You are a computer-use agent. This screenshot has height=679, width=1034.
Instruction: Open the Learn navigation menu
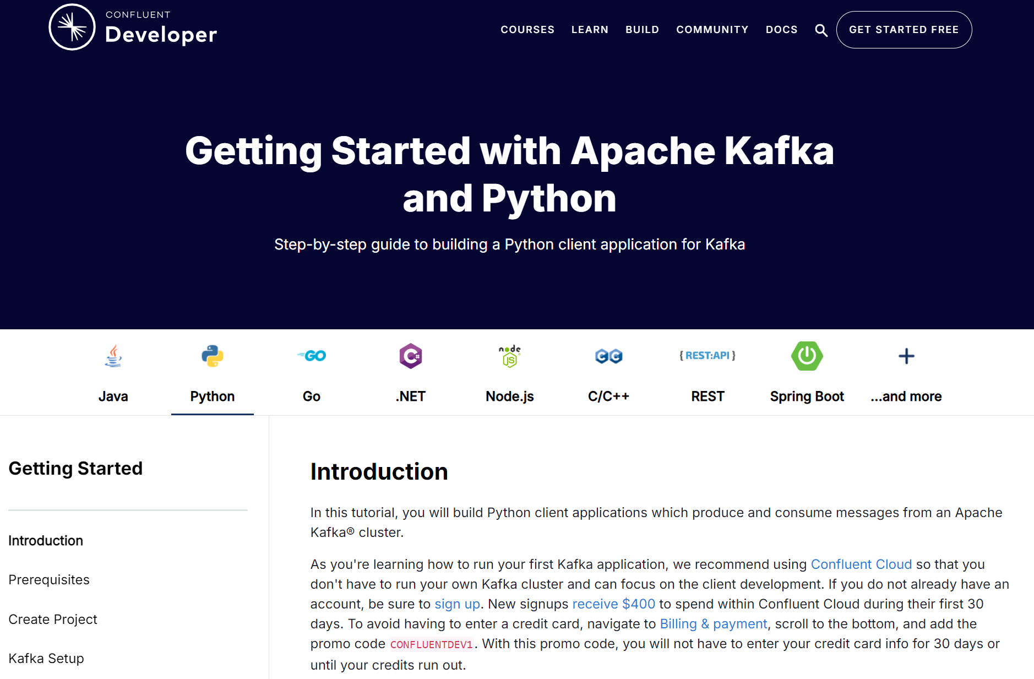point(590,30)
